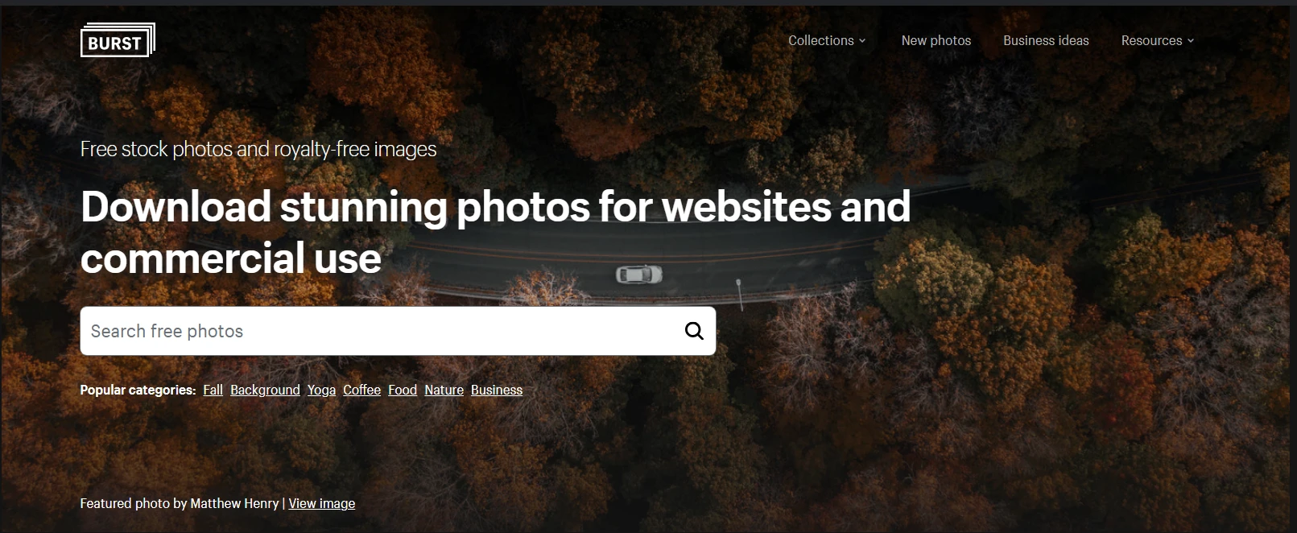The height and width of the screenshot is (533, 1297).
Task: Browse the Fall category link
Action: point(213,390)
